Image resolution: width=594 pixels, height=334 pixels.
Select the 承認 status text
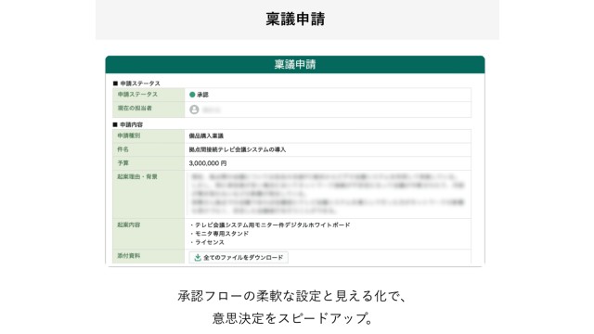tap(202, 95)
